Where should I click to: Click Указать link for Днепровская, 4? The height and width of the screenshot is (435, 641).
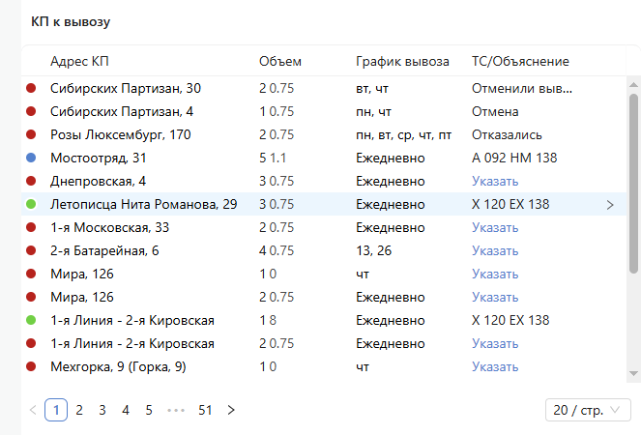tap(495, 181)
